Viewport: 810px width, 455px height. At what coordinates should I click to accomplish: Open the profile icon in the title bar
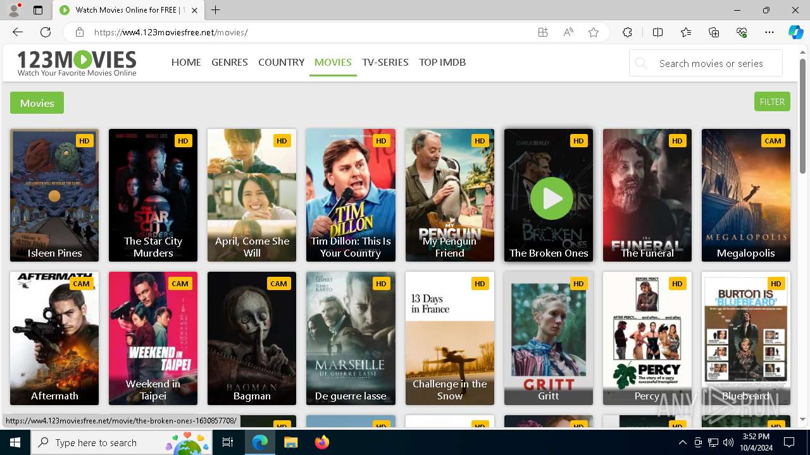(14, 10)
